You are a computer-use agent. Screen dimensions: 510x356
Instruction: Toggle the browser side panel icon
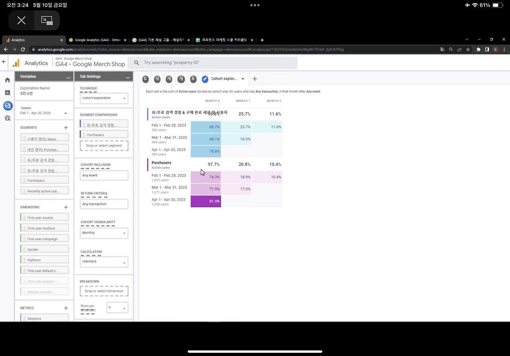click(487, 49)
